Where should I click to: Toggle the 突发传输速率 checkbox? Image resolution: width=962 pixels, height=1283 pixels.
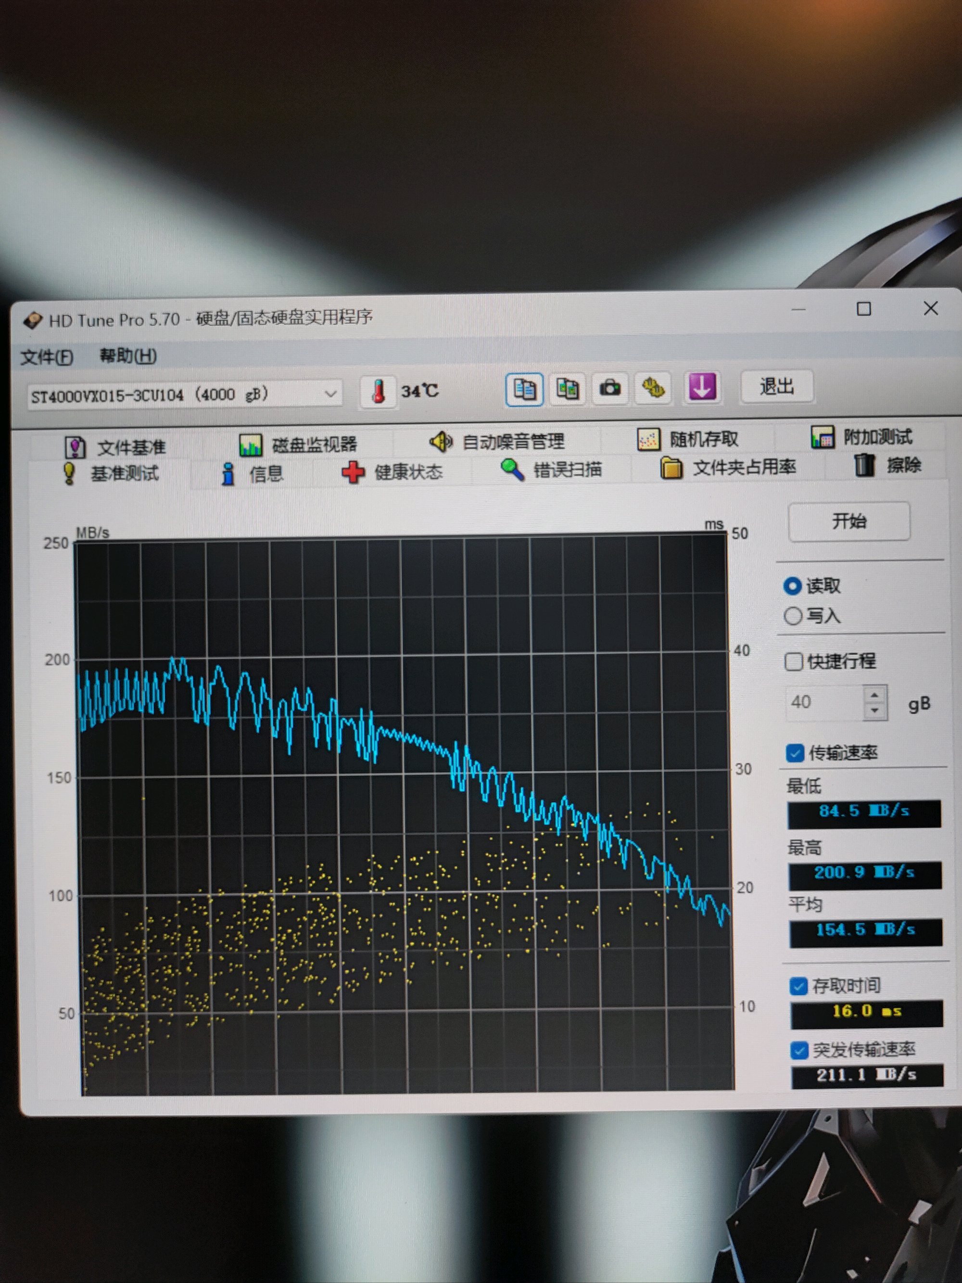(x=799, y=1050)
